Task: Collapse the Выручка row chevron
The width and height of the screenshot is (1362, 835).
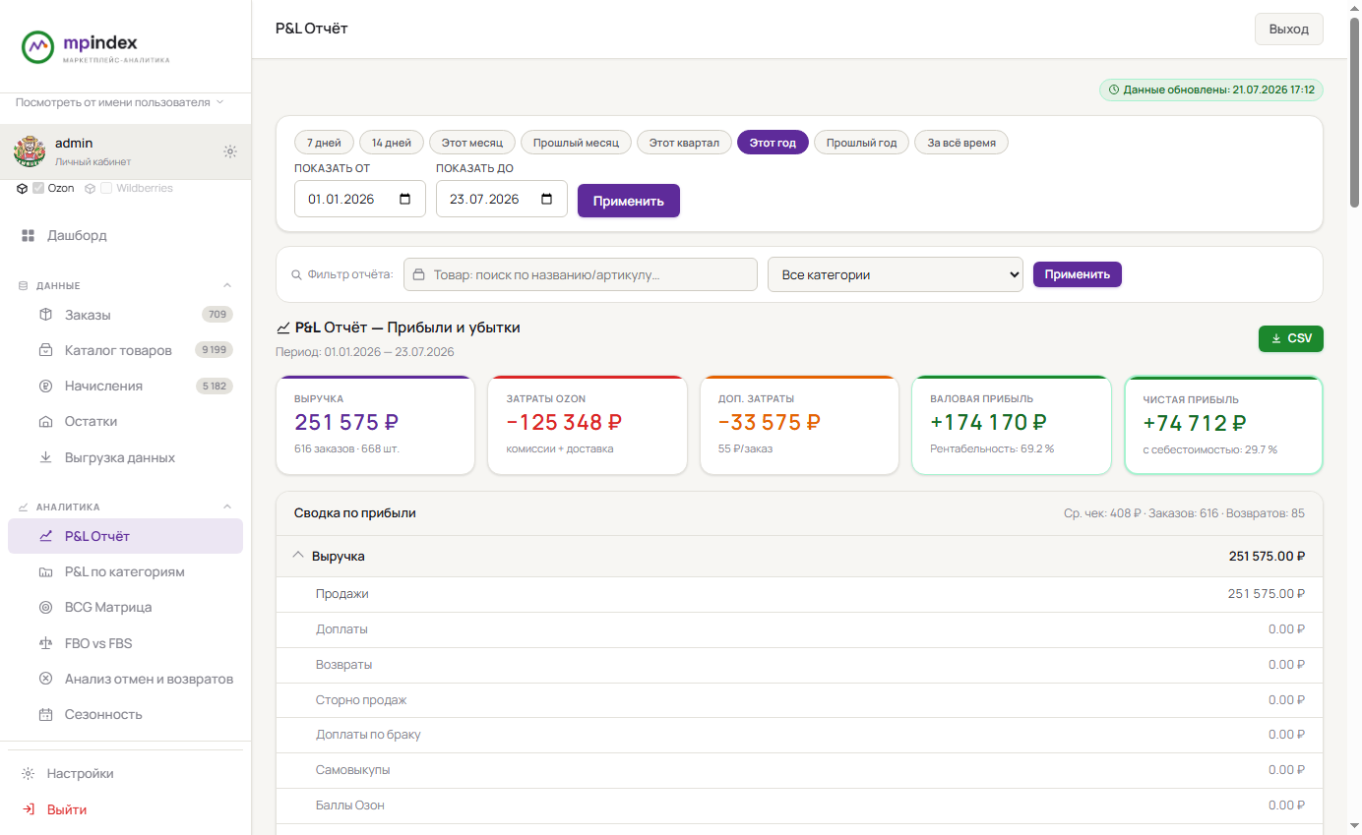Action: coord(298,556)
